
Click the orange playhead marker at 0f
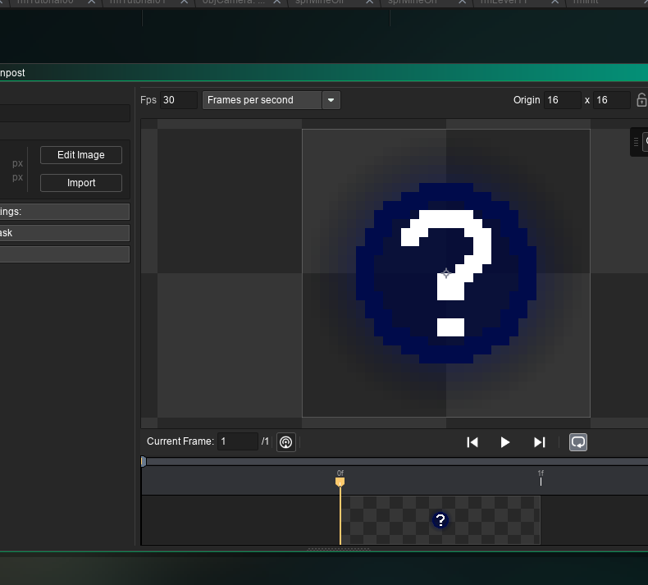(340, 482)
